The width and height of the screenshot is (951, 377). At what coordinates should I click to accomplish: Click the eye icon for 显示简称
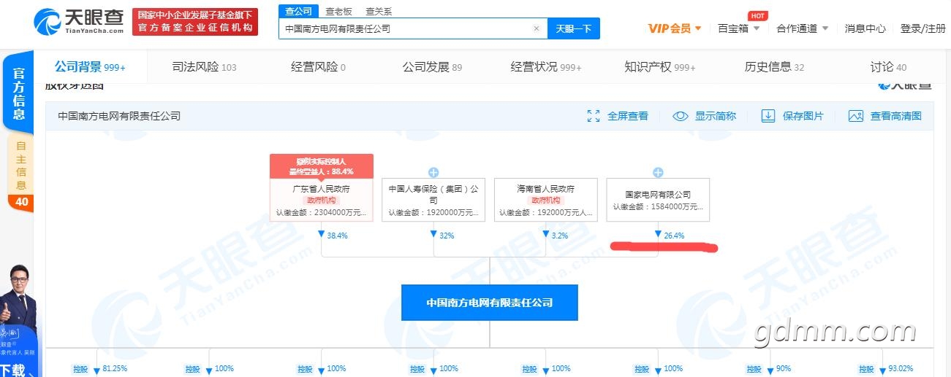pyautogui.click(x=681, y=116)
